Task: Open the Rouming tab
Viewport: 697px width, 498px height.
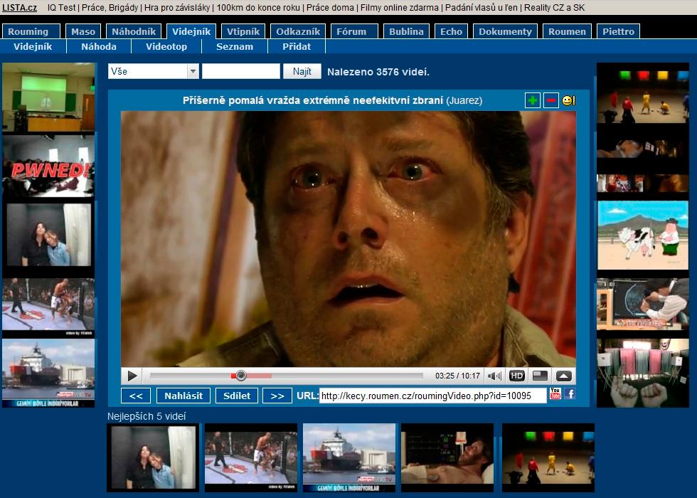Action: 31,31
